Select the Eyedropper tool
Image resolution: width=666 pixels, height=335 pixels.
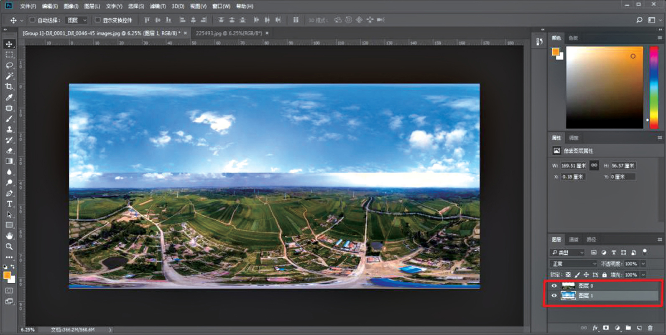pos(9,98)
